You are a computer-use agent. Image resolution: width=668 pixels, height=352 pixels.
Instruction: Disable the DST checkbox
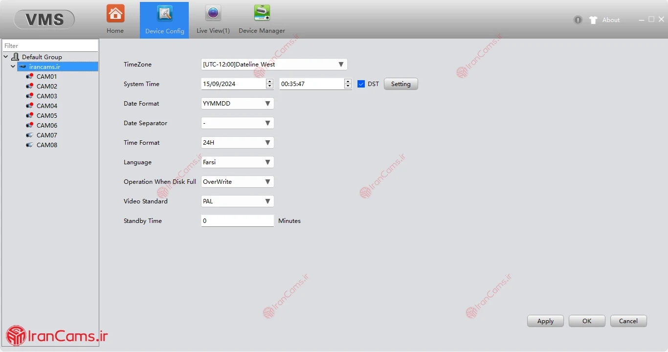click(361, 84)
